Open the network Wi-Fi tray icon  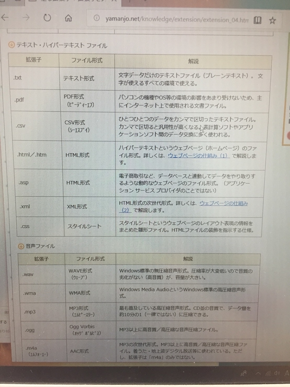268,373
